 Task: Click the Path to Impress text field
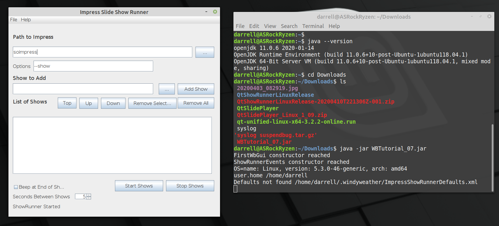[x=102, y=52]
